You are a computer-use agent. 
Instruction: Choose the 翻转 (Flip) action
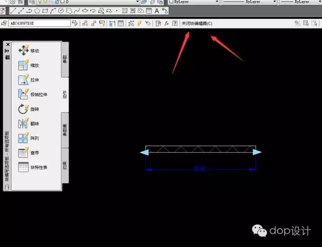click(x=25, y=123)
